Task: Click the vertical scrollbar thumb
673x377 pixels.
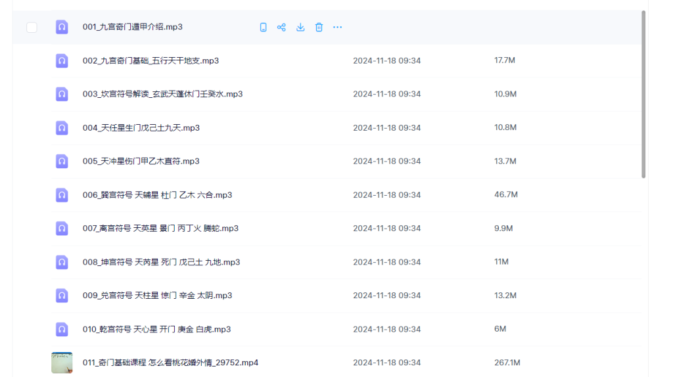Action: pos(643,93)
